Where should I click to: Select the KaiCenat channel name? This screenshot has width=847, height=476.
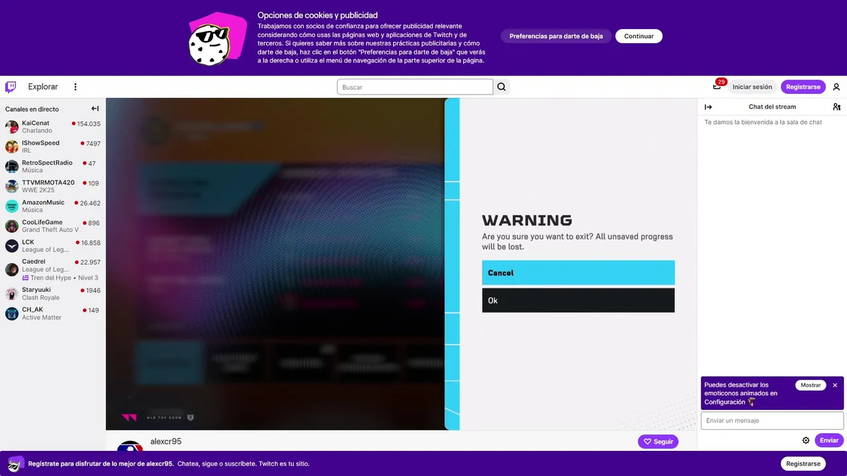[x=36, y=123]
